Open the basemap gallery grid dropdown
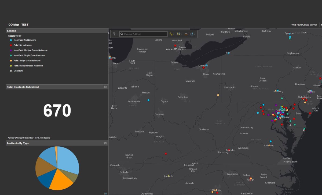Viewport: 322px width, 195px height. tap(179, 34)
